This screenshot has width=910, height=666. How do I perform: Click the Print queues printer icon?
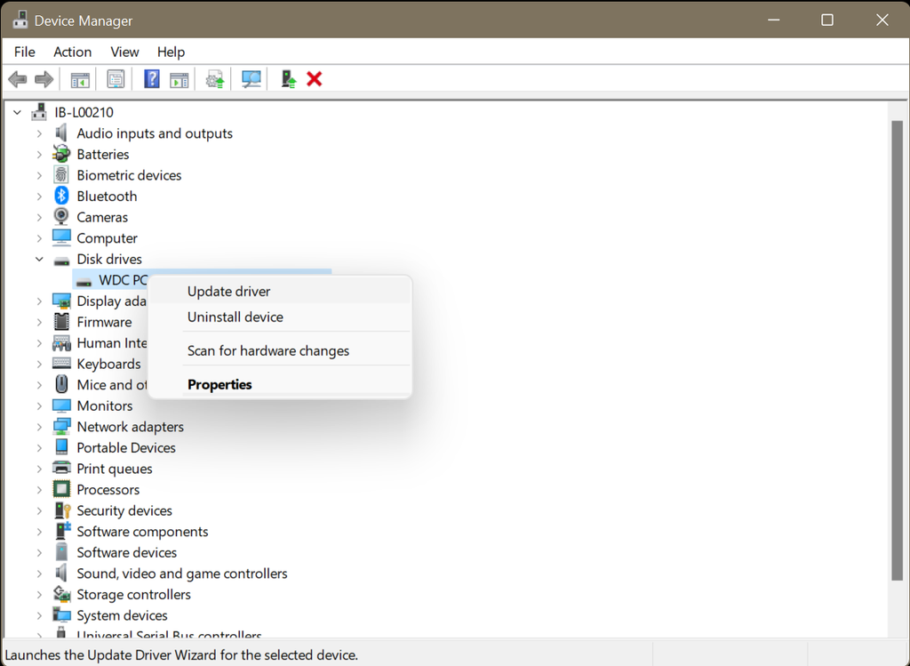[x=61, y=468]
